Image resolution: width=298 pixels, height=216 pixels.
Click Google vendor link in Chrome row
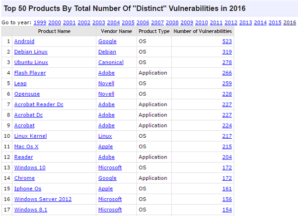coord(107,178)
